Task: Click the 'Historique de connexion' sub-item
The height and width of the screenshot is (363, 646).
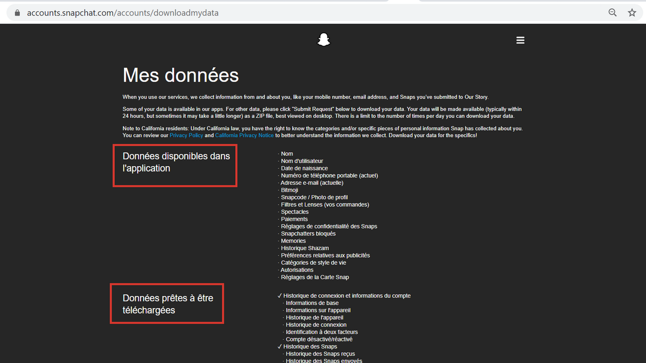Action: point(315,325)
